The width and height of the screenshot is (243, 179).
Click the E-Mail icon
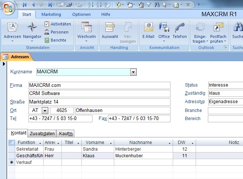pos(148,28)
